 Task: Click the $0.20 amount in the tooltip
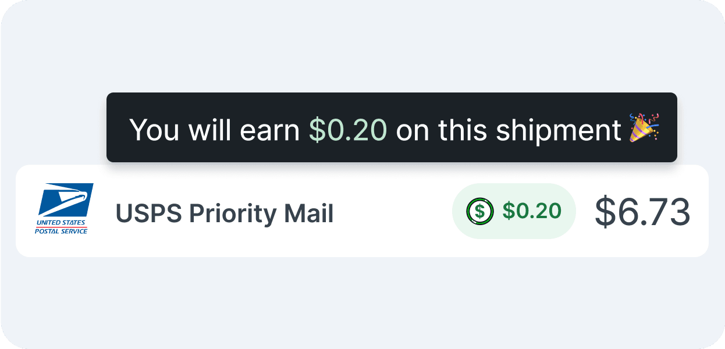coord(347,129)
